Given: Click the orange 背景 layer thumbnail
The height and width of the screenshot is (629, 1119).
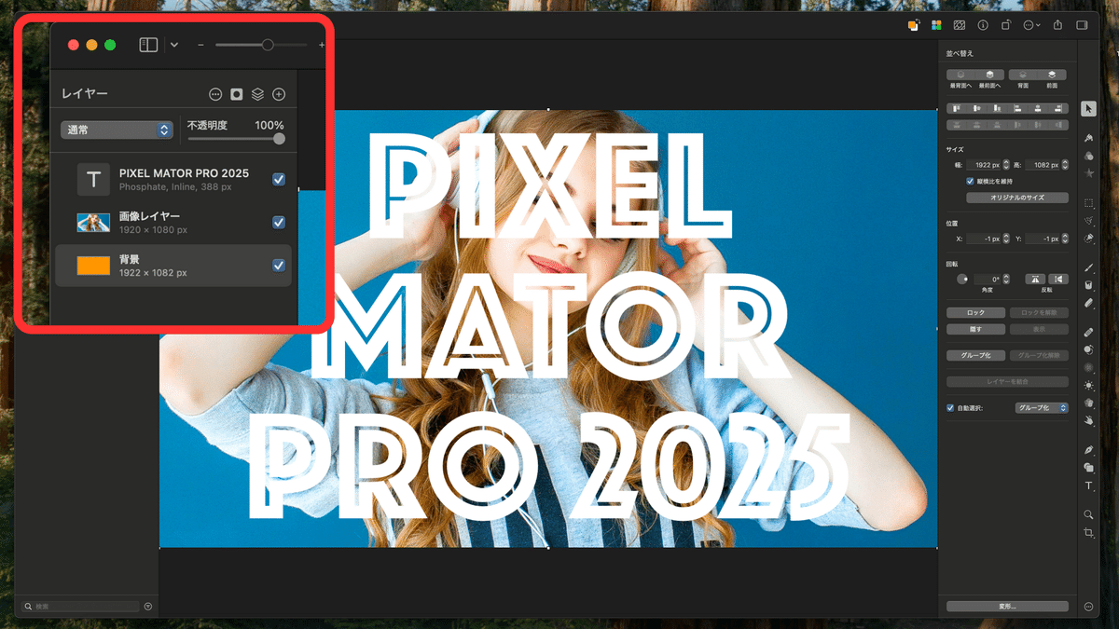Looking at the screenshot, I should (x=93, y=266).
